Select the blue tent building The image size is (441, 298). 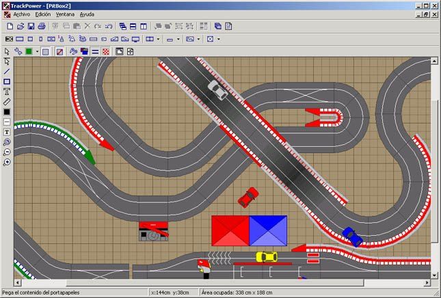268,231
